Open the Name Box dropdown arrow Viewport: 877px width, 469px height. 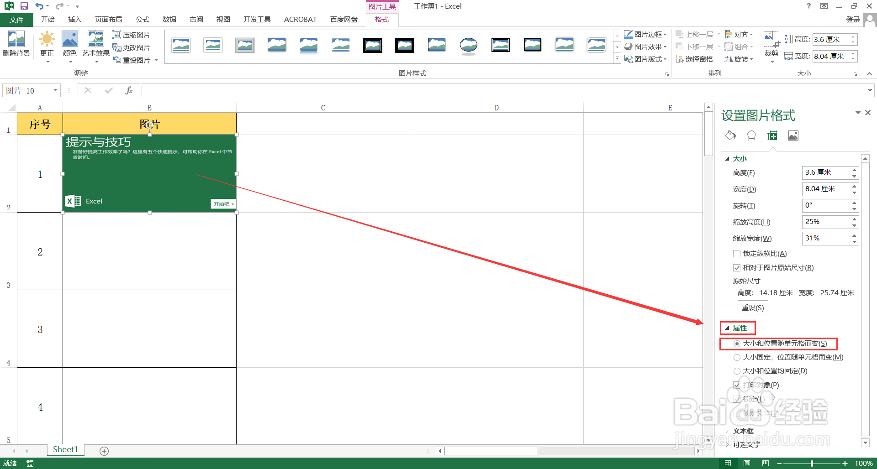(55, 90)
